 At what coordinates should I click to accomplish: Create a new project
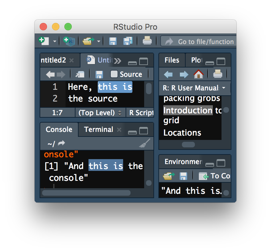pyautogui.click(x=69, y=41)
